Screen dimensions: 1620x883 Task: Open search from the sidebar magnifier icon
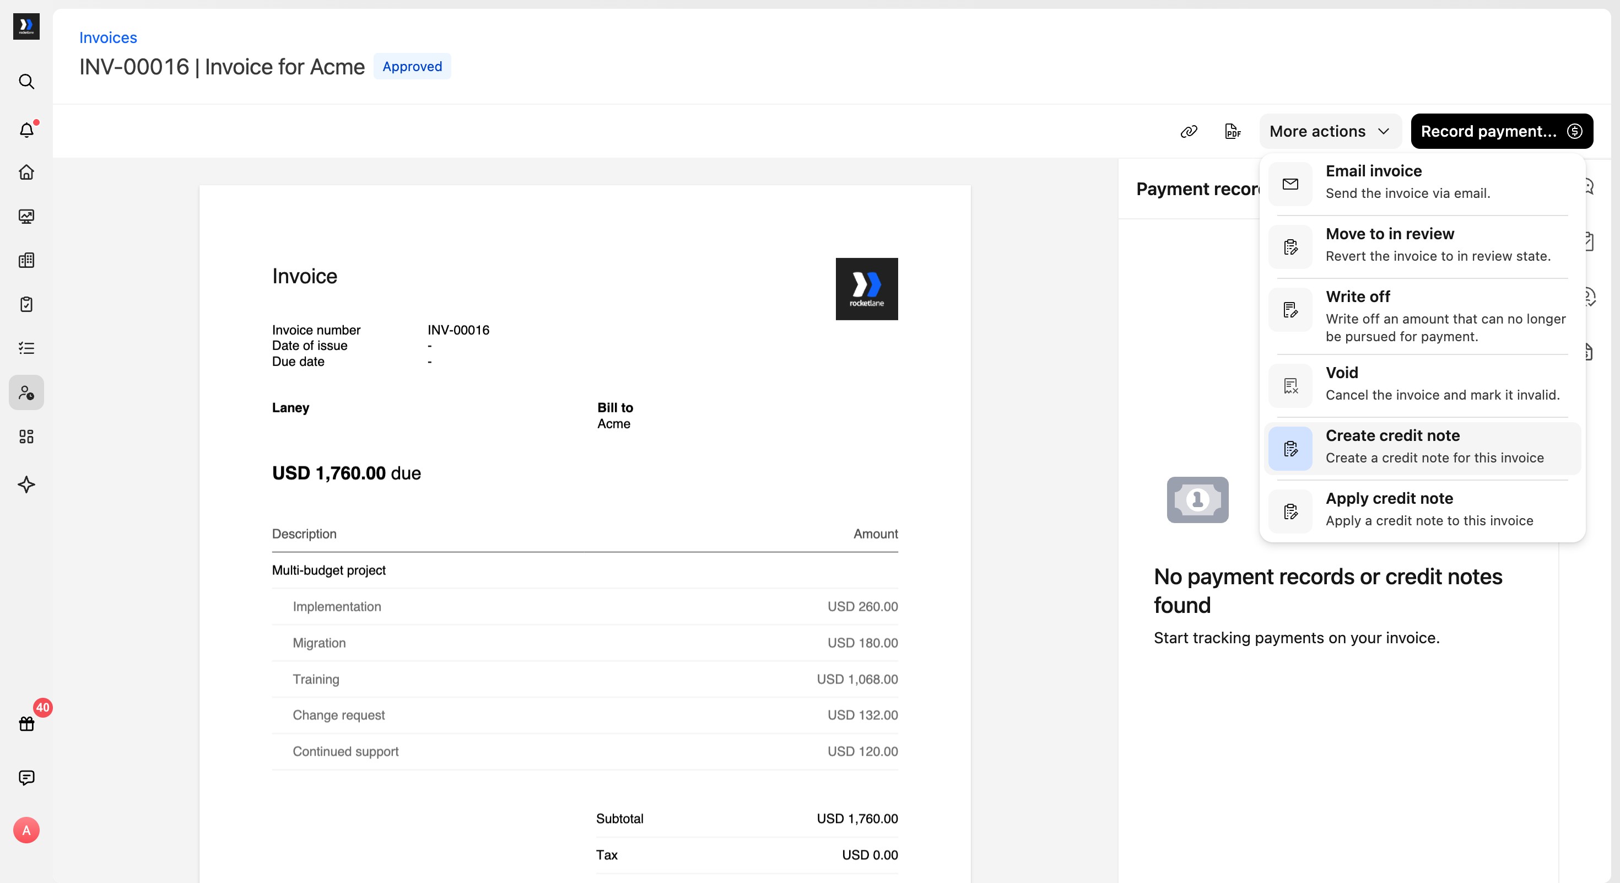(x=26, y=81)
